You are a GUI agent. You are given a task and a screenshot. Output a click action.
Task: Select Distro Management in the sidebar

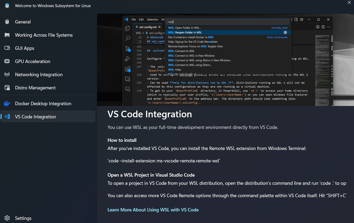tap(48, 88)
